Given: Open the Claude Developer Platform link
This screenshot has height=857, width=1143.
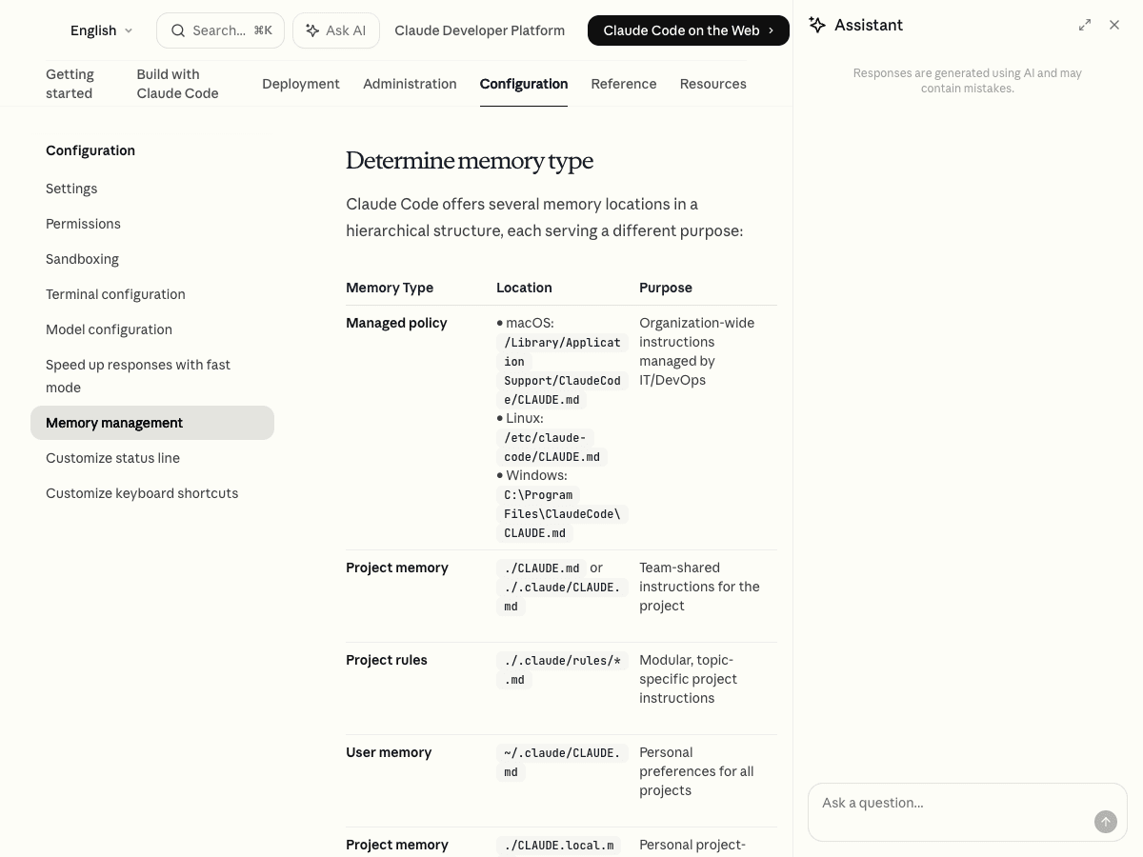Looking at the screenshot, I should click(x=479, y=30).
